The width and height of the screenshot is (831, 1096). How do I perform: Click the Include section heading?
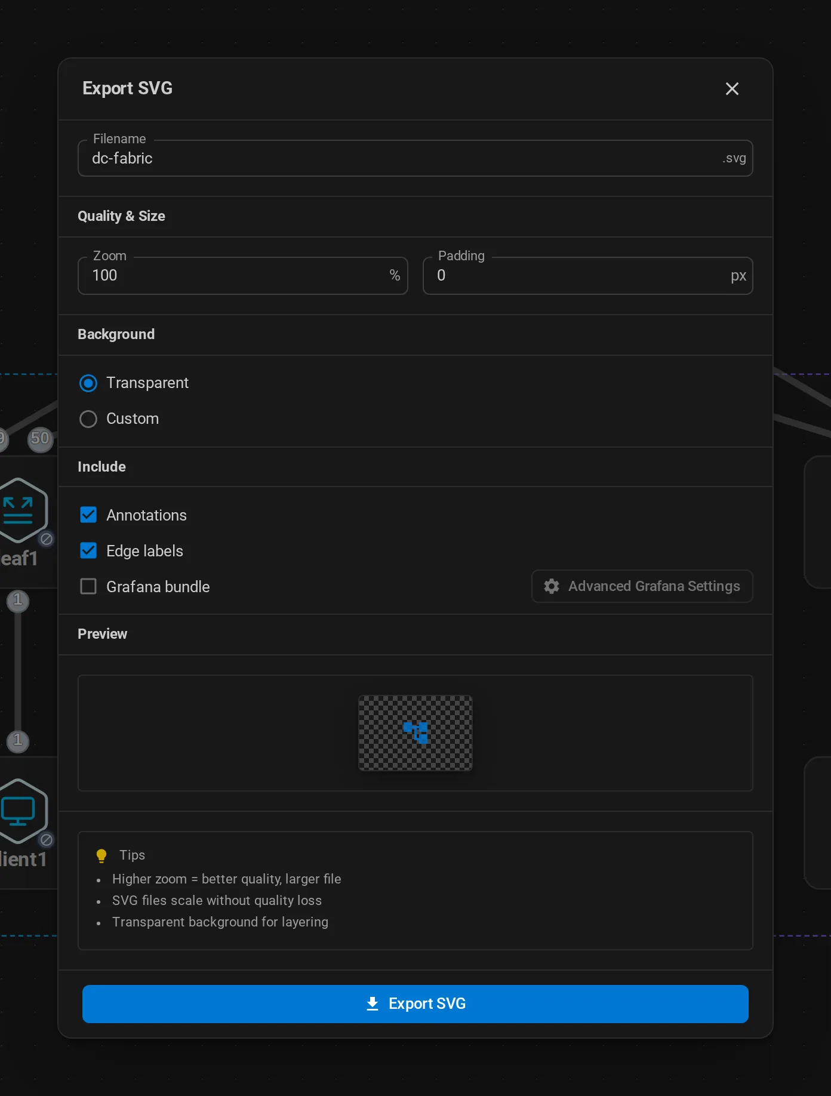tap(101, 467)
